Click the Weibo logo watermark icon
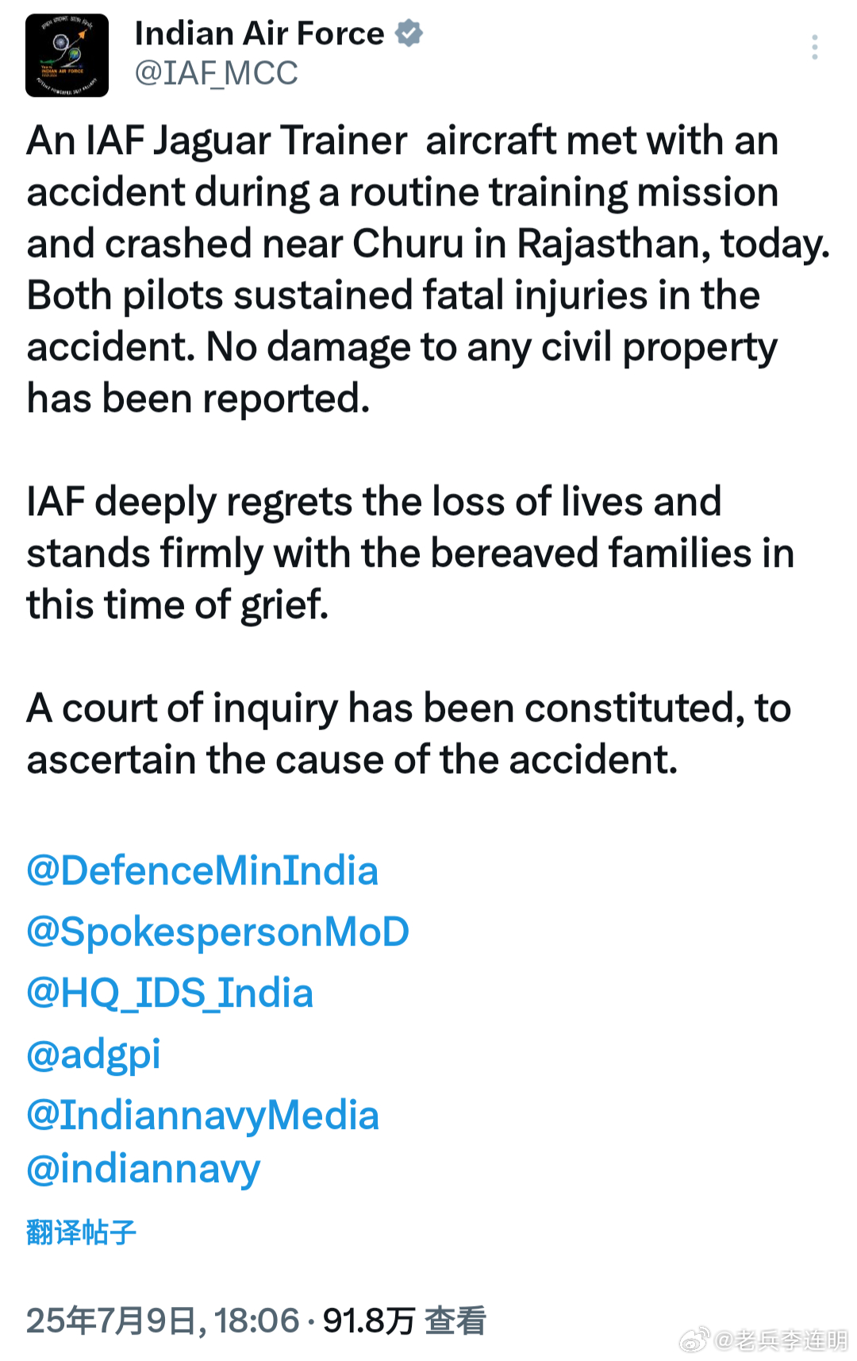 point(694,1340)
